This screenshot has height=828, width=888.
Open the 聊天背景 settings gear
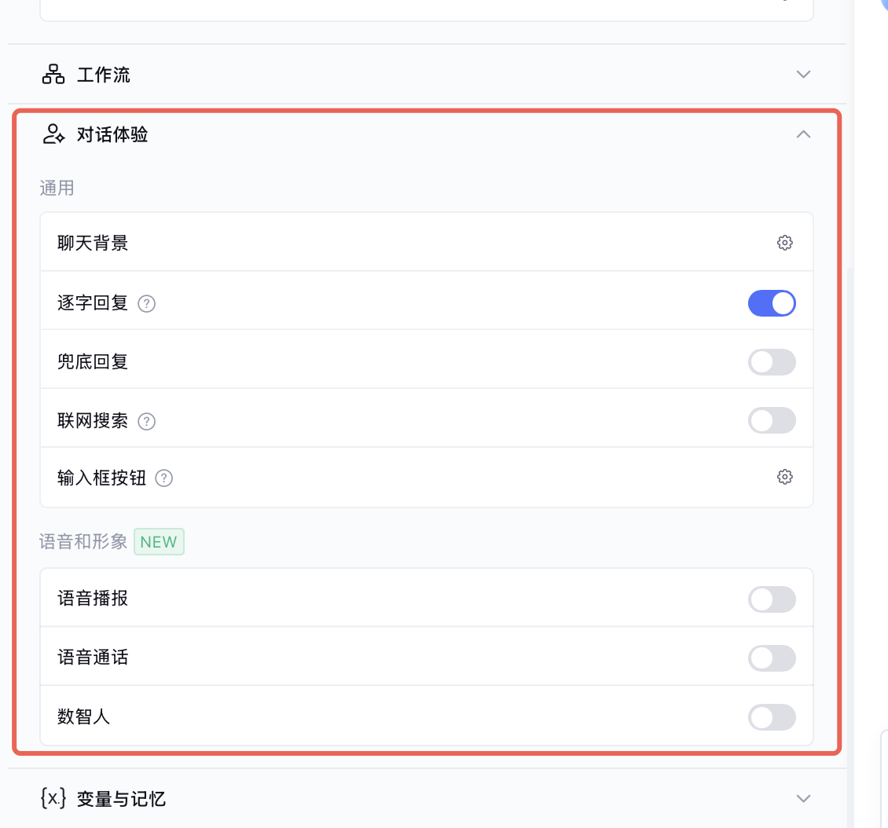(x=784, y=243)
